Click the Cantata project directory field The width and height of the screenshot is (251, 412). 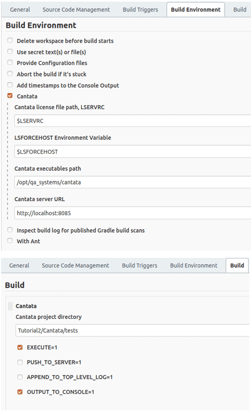pos(133,330)
